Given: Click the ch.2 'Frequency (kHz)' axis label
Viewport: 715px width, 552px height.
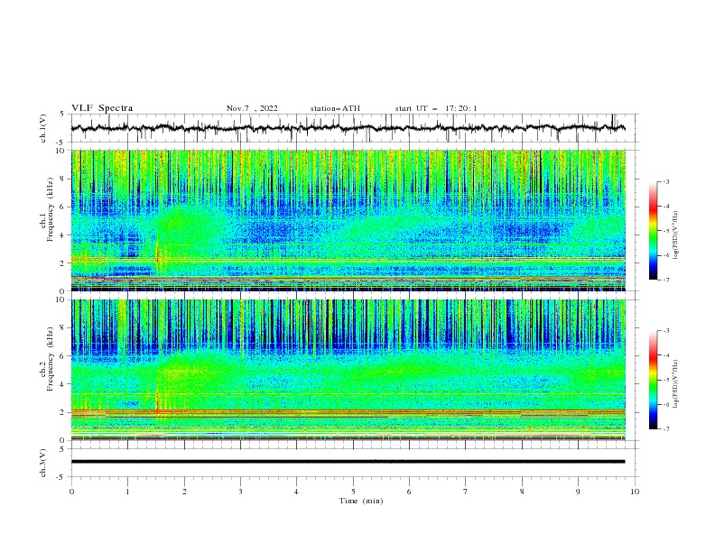Looking at the screenshot, I should coord(51,359).
